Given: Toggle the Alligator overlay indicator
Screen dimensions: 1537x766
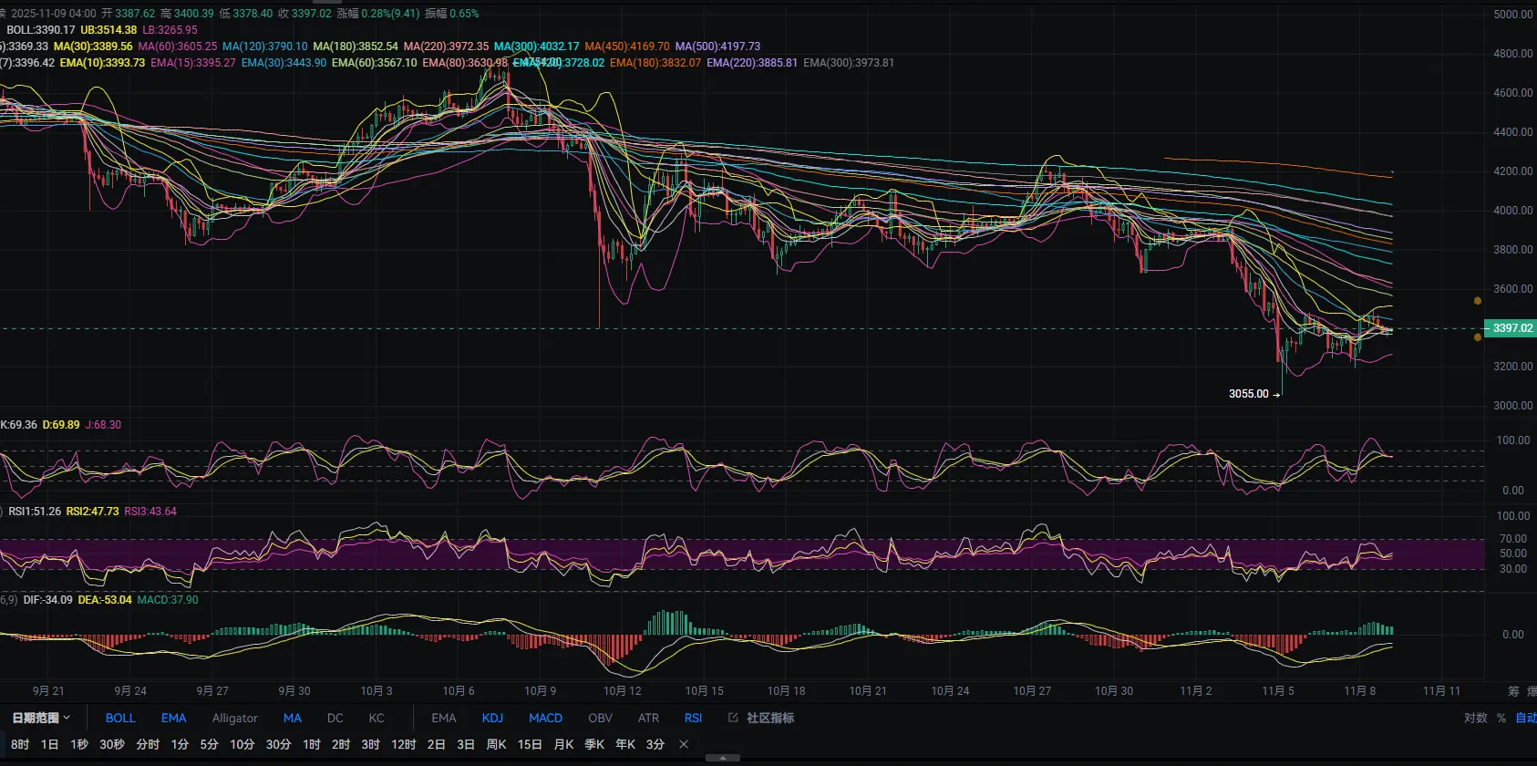Looking at the screenshot, I should point(234,718).
